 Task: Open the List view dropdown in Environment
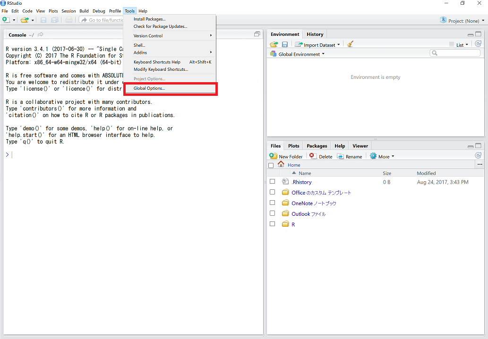tap(459, 45)
